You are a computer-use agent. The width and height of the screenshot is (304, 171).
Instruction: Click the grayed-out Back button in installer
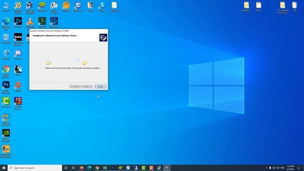point(75,86)
